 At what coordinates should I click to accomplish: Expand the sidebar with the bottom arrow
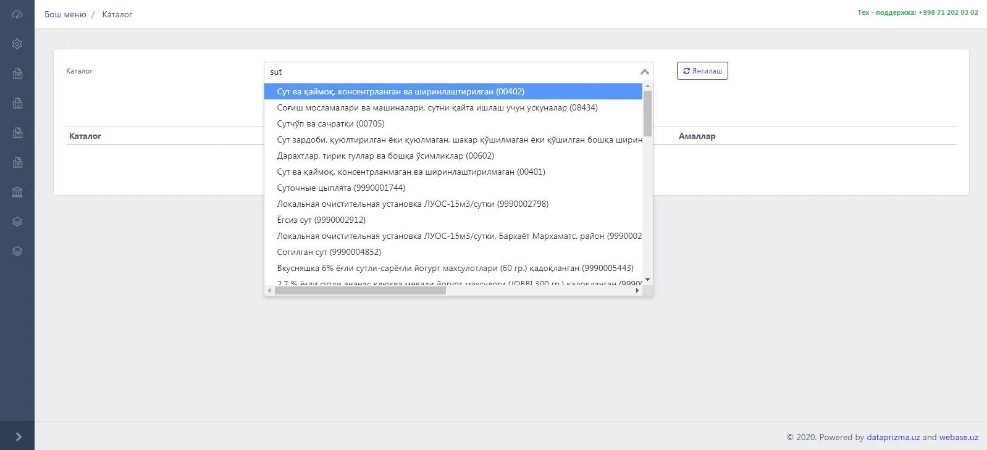(18, 436)
